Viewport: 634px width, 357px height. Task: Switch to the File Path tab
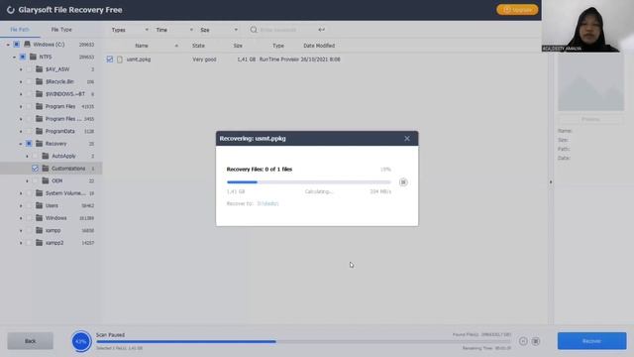[x=20, y=30]
